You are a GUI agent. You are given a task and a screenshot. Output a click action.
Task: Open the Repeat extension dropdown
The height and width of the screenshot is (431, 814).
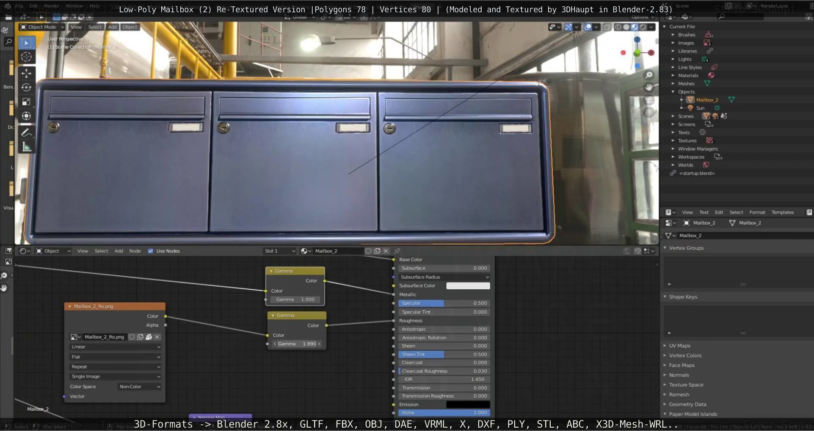(115, 367)
